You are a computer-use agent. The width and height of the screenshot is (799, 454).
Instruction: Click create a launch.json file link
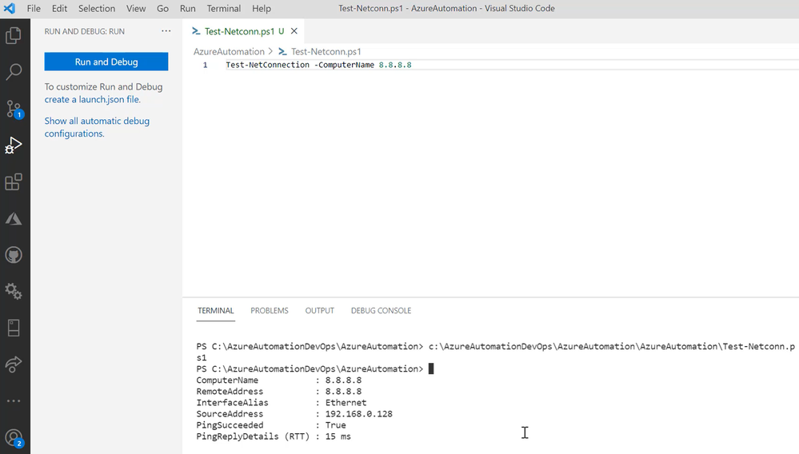pyautogui.click(x=92, y=99)
